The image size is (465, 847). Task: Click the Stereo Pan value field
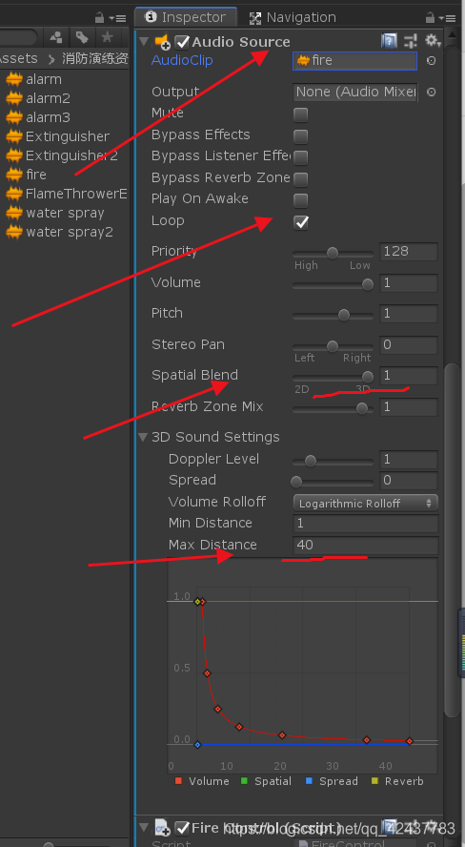point(409,344)
